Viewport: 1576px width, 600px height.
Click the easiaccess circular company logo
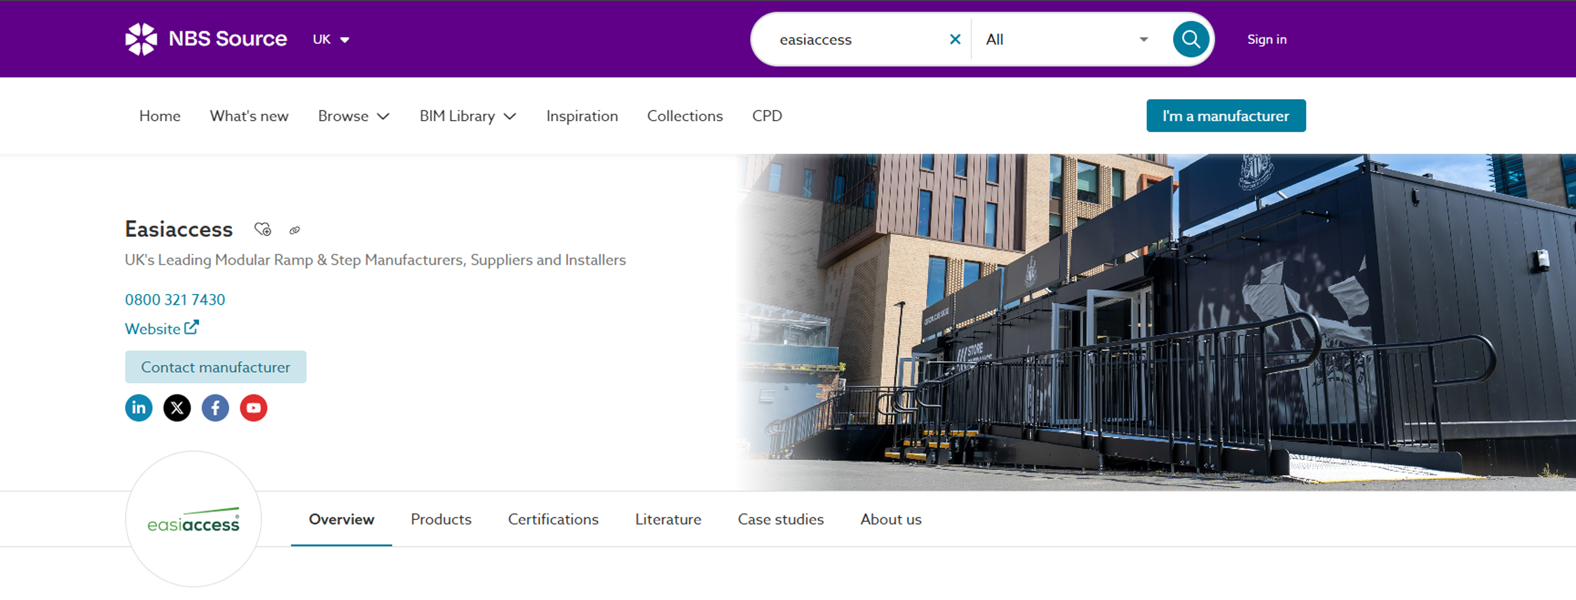(193, 519)
